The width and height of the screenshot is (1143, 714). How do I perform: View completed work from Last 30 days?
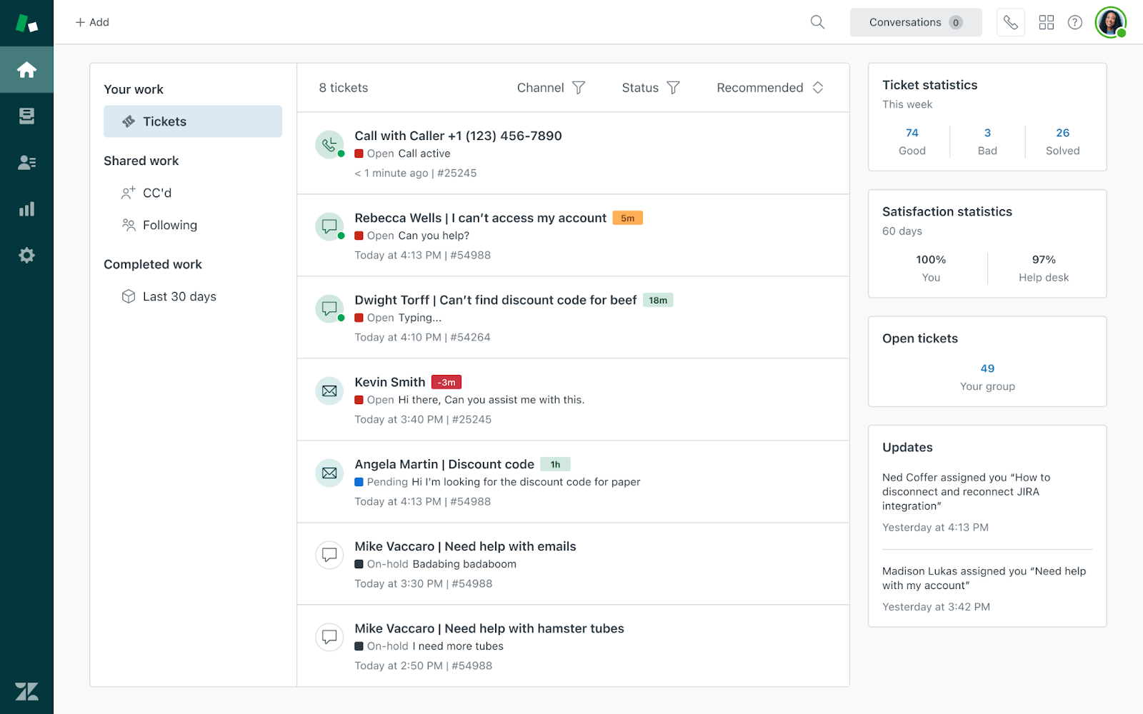coord(179,296)
